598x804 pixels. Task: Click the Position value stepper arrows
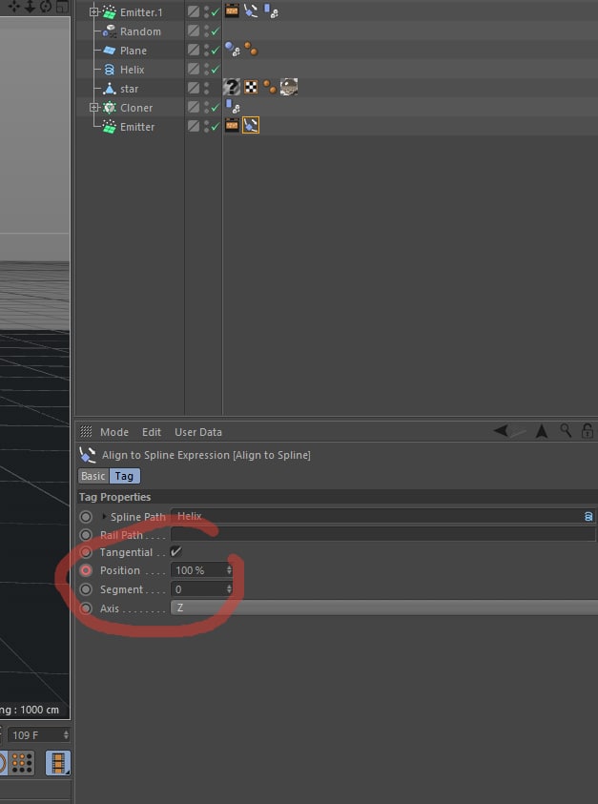(x=229, y=570)
